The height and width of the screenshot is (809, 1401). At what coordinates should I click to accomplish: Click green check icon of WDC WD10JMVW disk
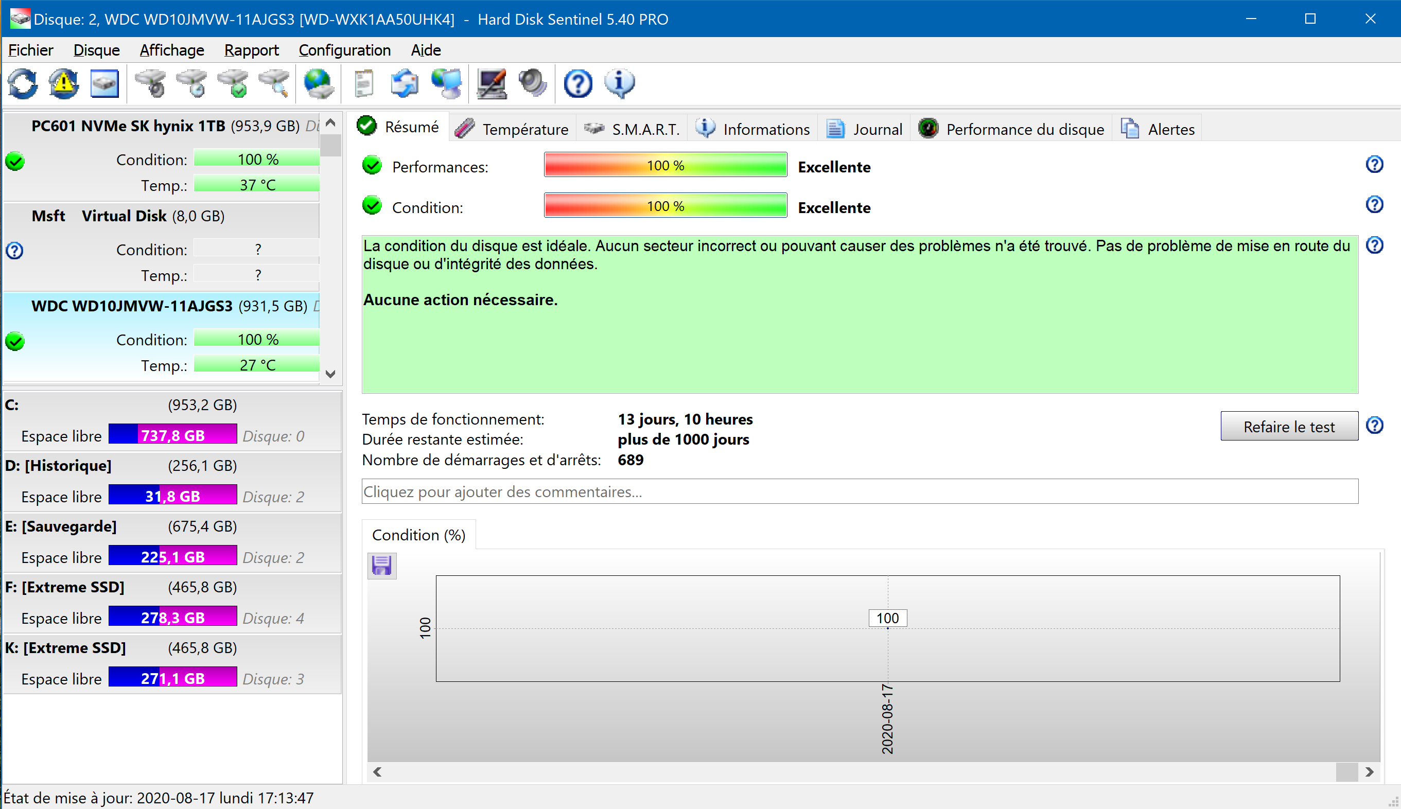pyautogui.click(x=15, y=341)
